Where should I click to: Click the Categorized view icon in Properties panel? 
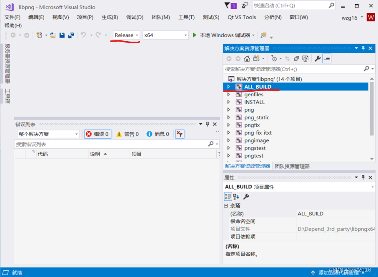228,196
